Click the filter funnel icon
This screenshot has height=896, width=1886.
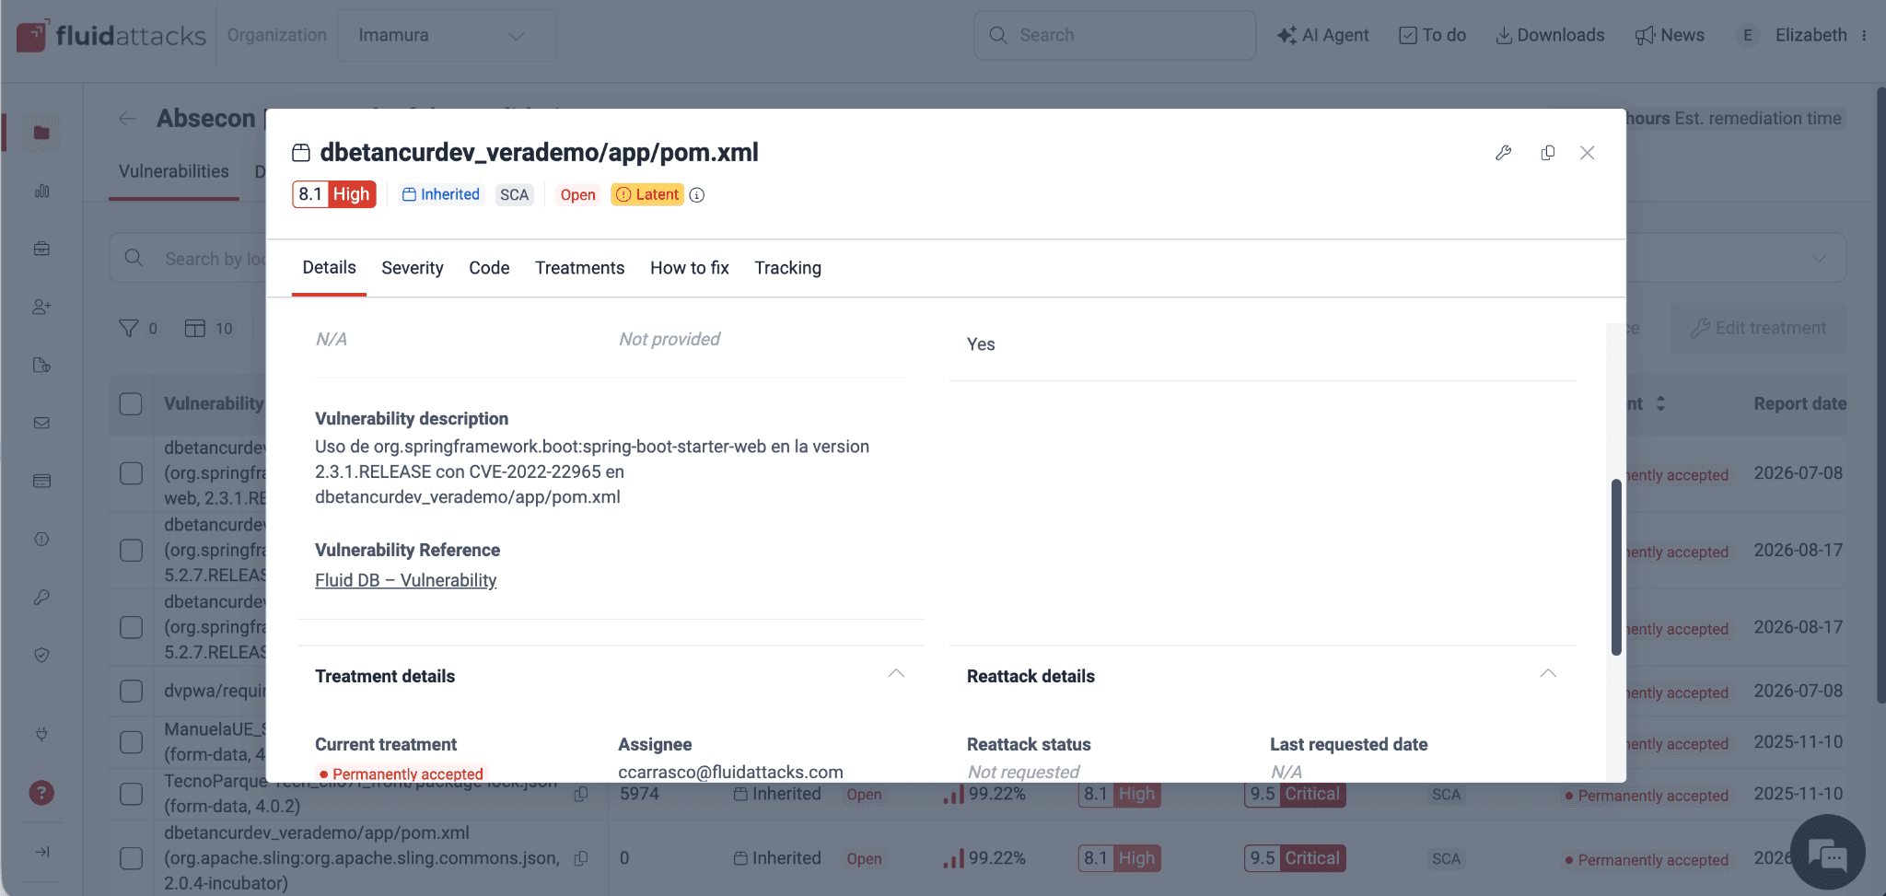[129, 328]
